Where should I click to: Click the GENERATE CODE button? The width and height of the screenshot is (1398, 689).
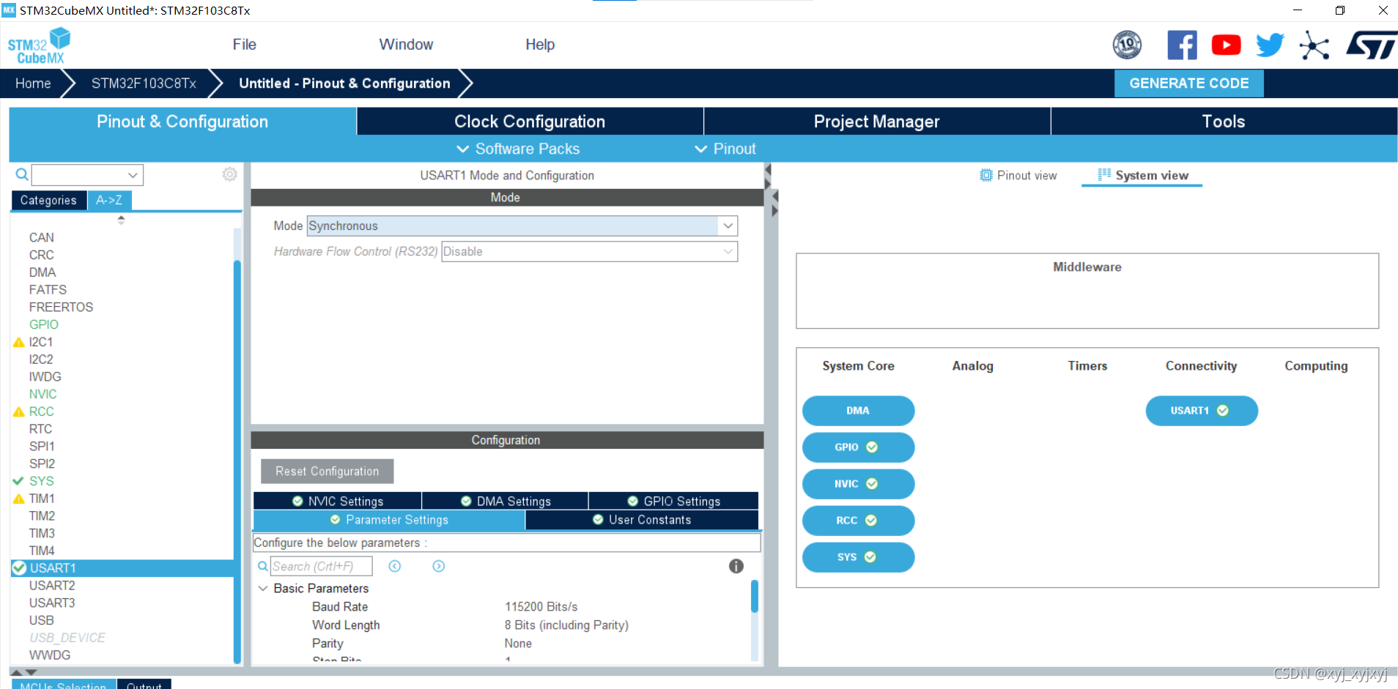pos(1188,83)
